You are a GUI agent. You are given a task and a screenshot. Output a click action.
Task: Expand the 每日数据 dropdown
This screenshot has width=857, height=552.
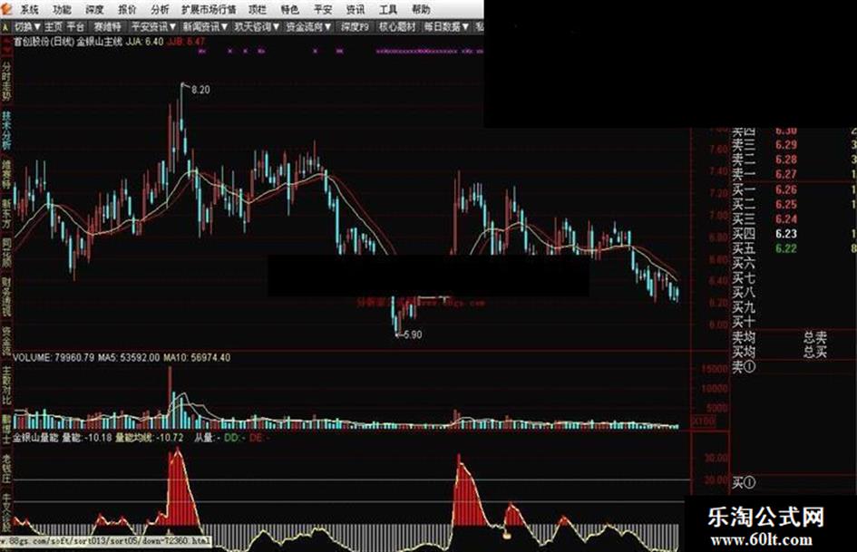(446, 26)
